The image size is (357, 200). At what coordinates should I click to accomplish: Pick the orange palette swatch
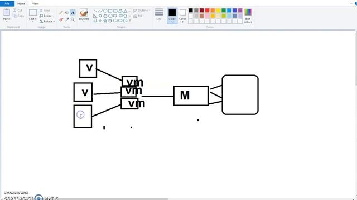(x=213, y=11)
